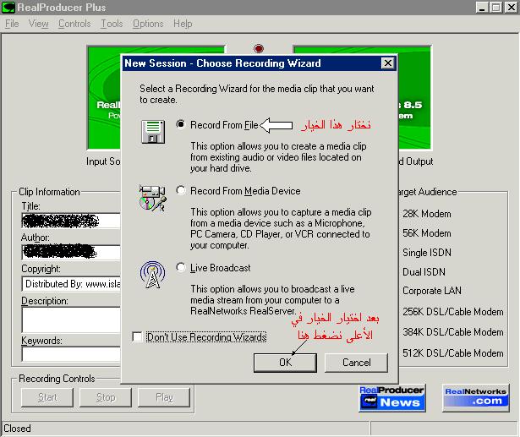This screenshot has height=437, width=520.
Task: Enable Don't Use Recording Wizards checkbox
Action: pos(137,337)
